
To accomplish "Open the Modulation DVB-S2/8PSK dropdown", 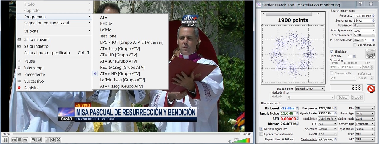I will 327,119.
